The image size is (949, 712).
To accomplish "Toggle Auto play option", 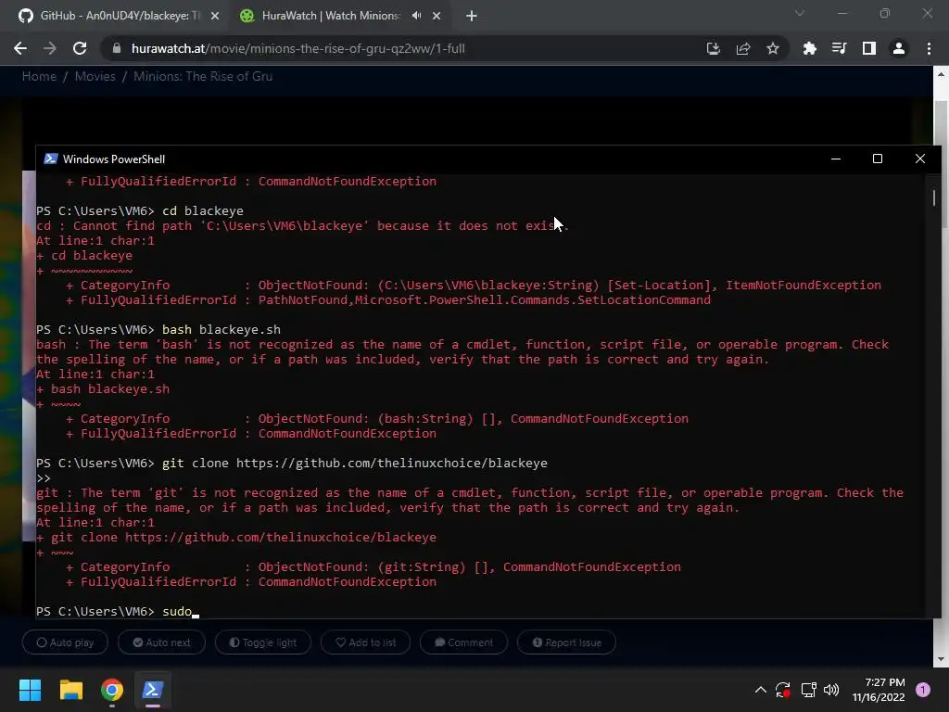I will [65, 642].
